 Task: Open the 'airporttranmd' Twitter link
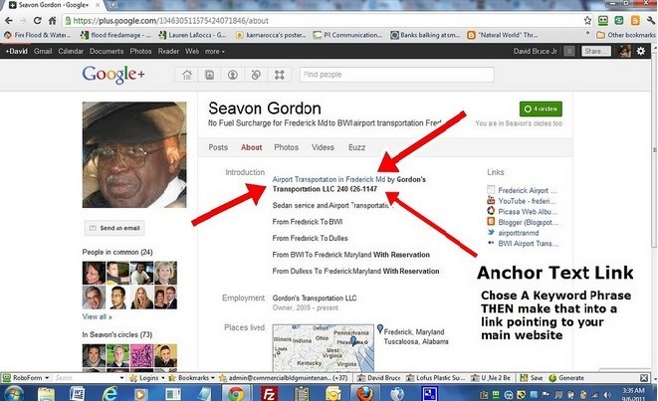[x=519, y=233]
